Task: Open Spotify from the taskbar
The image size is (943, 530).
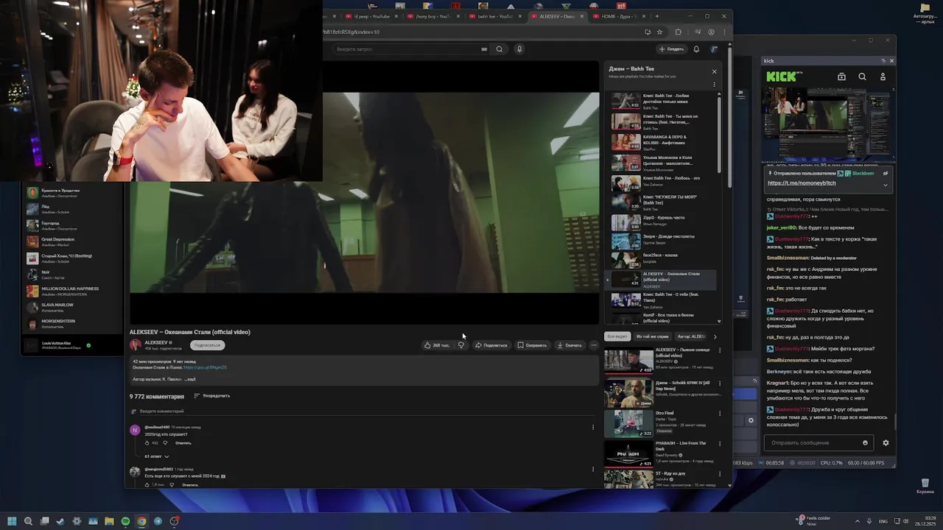Action: (x=125, y=521)
